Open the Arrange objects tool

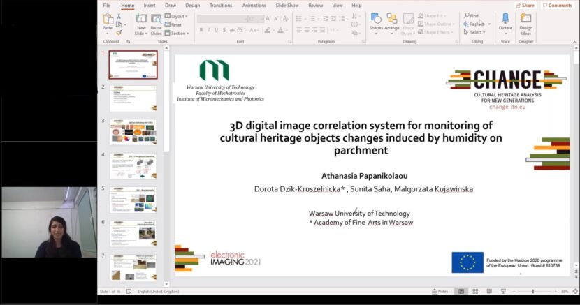392,20
